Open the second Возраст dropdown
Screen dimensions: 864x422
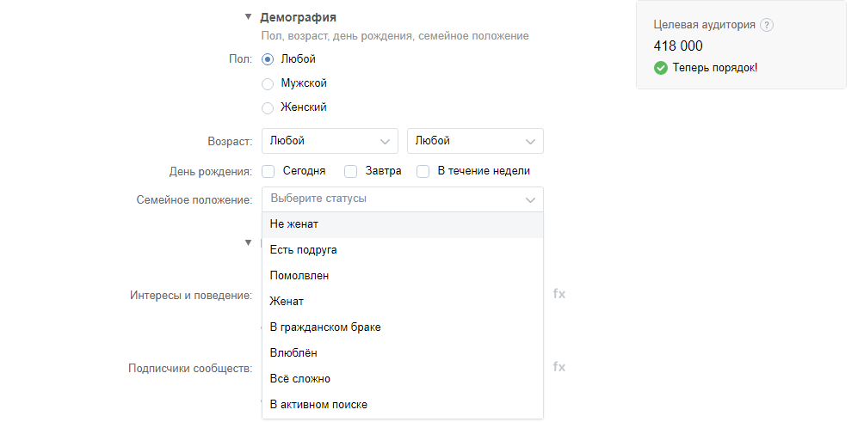click(475, 141)
